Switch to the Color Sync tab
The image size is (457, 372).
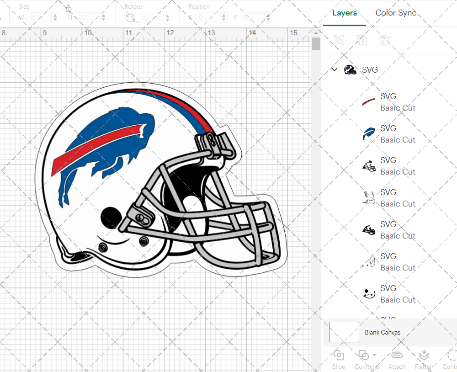click(x=395, y=13)
